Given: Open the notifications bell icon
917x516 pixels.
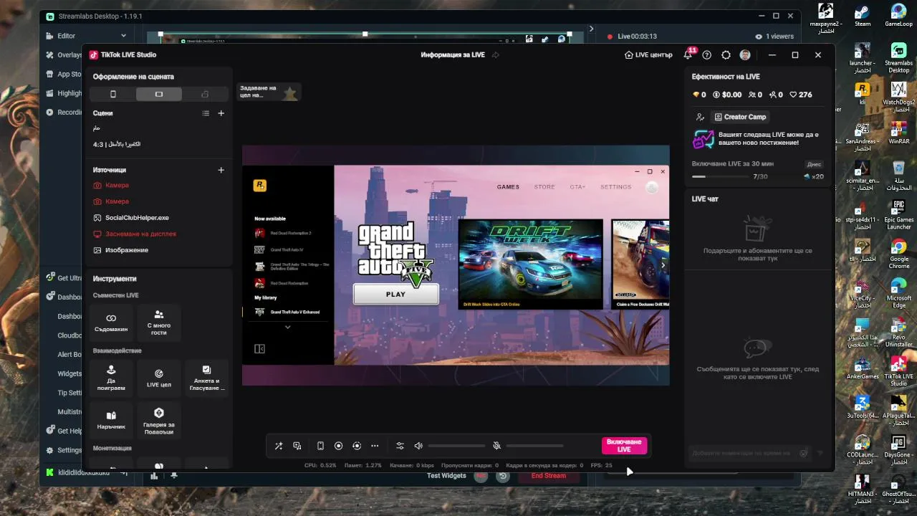Looking at the screenshot, I should click(688, 55).
